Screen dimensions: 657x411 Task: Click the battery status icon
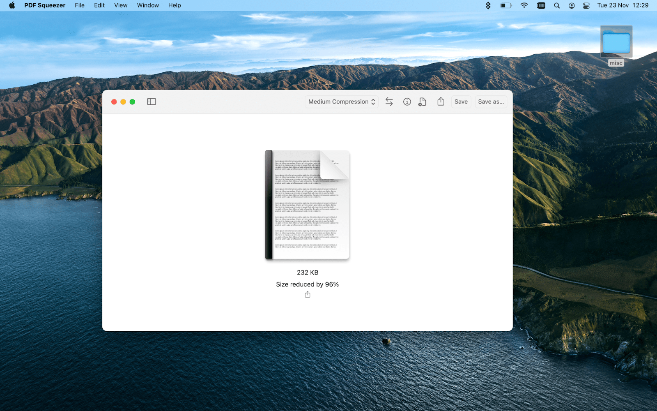pos(506,5)
